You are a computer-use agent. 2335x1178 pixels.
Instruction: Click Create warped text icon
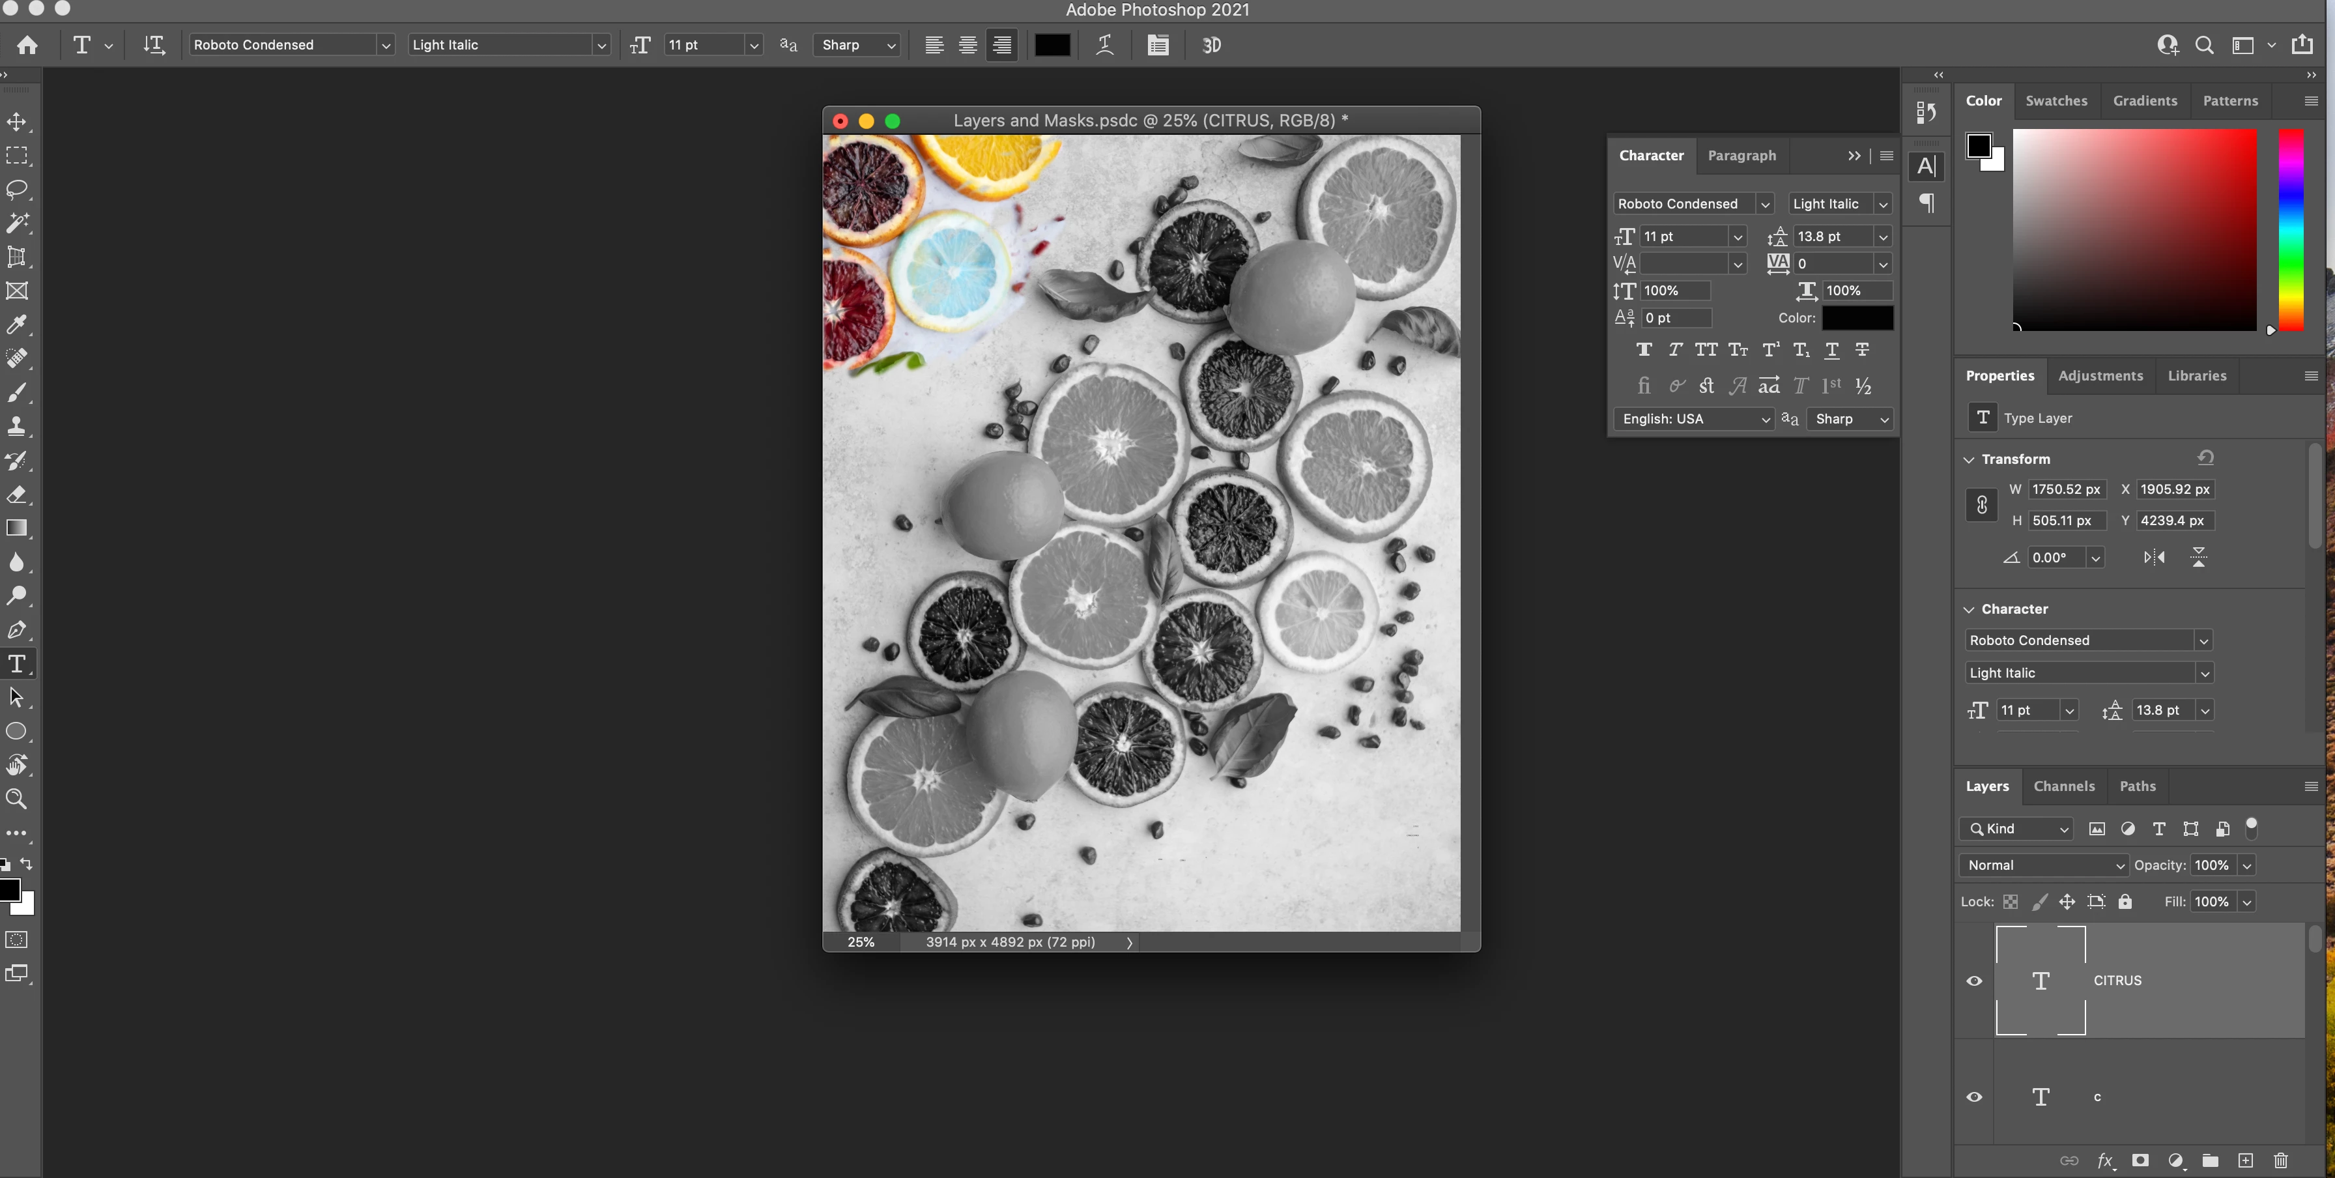[x=1104, y=44]
